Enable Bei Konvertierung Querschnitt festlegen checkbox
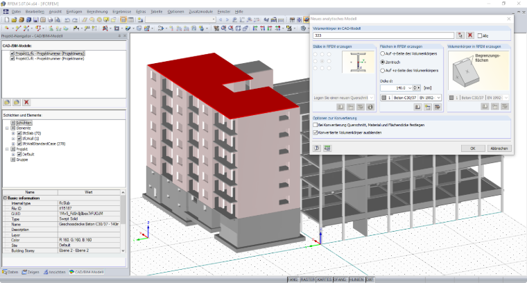 point(316,125)
